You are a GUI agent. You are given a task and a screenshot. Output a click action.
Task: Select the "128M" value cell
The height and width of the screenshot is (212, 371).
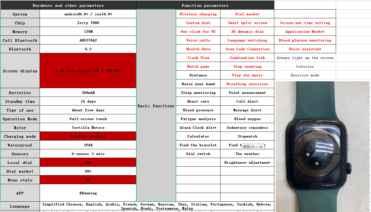(x=88, y=32)
